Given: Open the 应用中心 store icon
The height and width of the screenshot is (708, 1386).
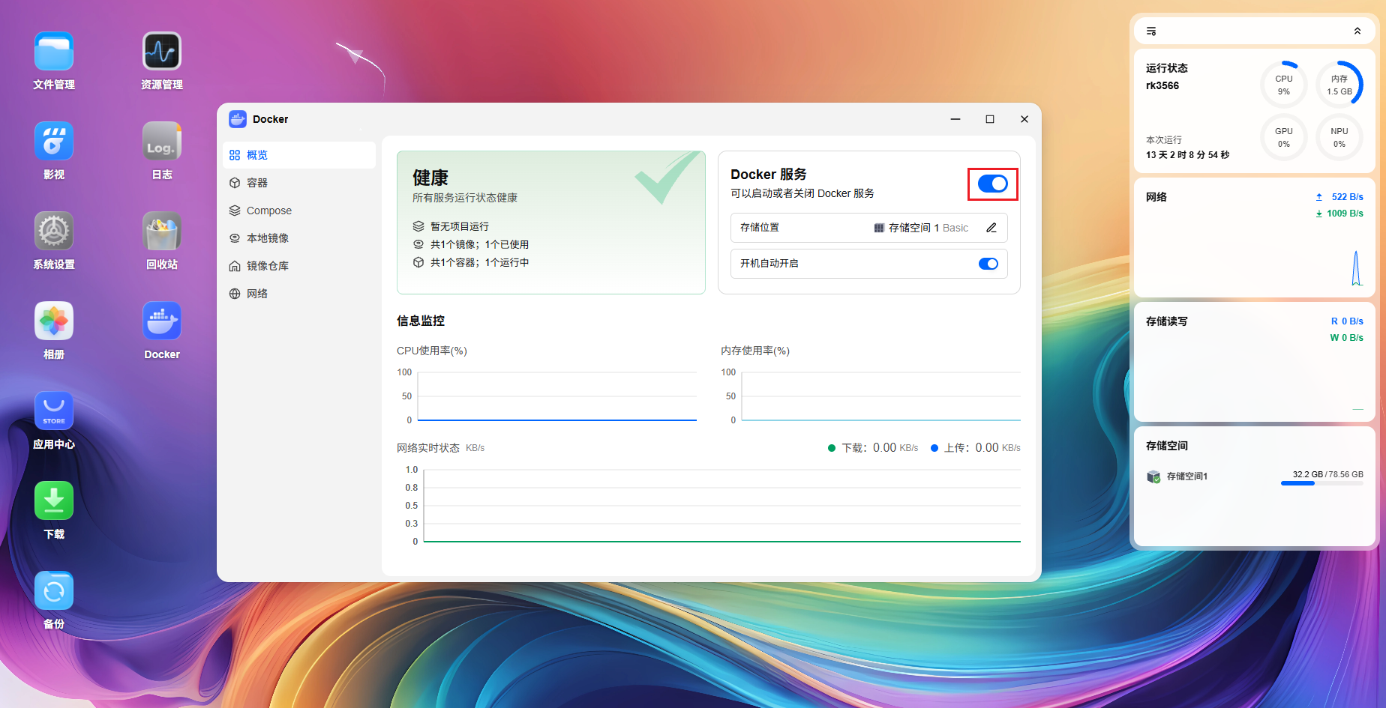Looking at the screenshot, I should [54, 411].
